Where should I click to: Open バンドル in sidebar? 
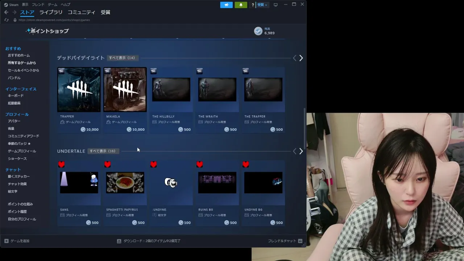click(14, 78)
